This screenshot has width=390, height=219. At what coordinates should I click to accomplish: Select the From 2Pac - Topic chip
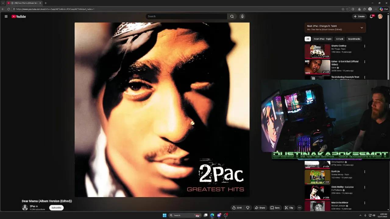tap(322, 39)
